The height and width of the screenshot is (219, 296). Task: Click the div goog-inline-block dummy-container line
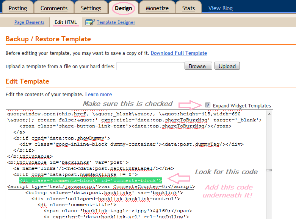click(x=132, y=144)
